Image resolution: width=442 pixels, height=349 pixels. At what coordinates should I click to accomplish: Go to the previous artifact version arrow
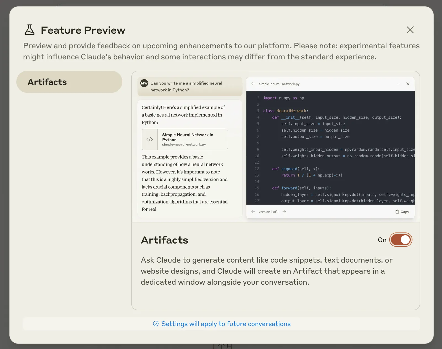[253, 212]
